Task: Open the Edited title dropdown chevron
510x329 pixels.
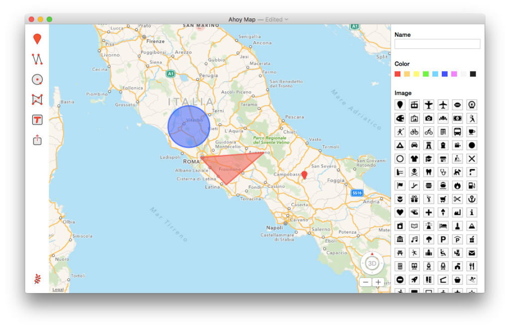Action: pos(286,19)
